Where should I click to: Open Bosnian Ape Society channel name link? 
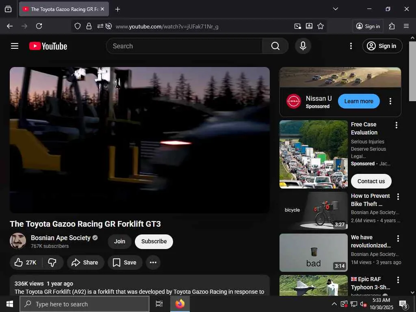(61, 238)
